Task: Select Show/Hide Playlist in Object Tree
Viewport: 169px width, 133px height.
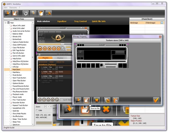Action: pos(19,114)
